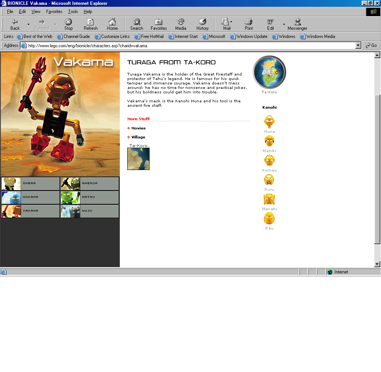Open Internet Start links bar item
This screenshot has height=372, width=381.
click(183, 36)
